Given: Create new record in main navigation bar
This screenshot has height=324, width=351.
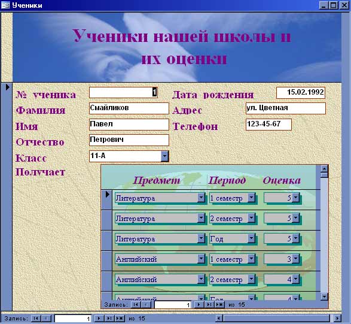Looking at the screenshot, I should tap(120, 319).
